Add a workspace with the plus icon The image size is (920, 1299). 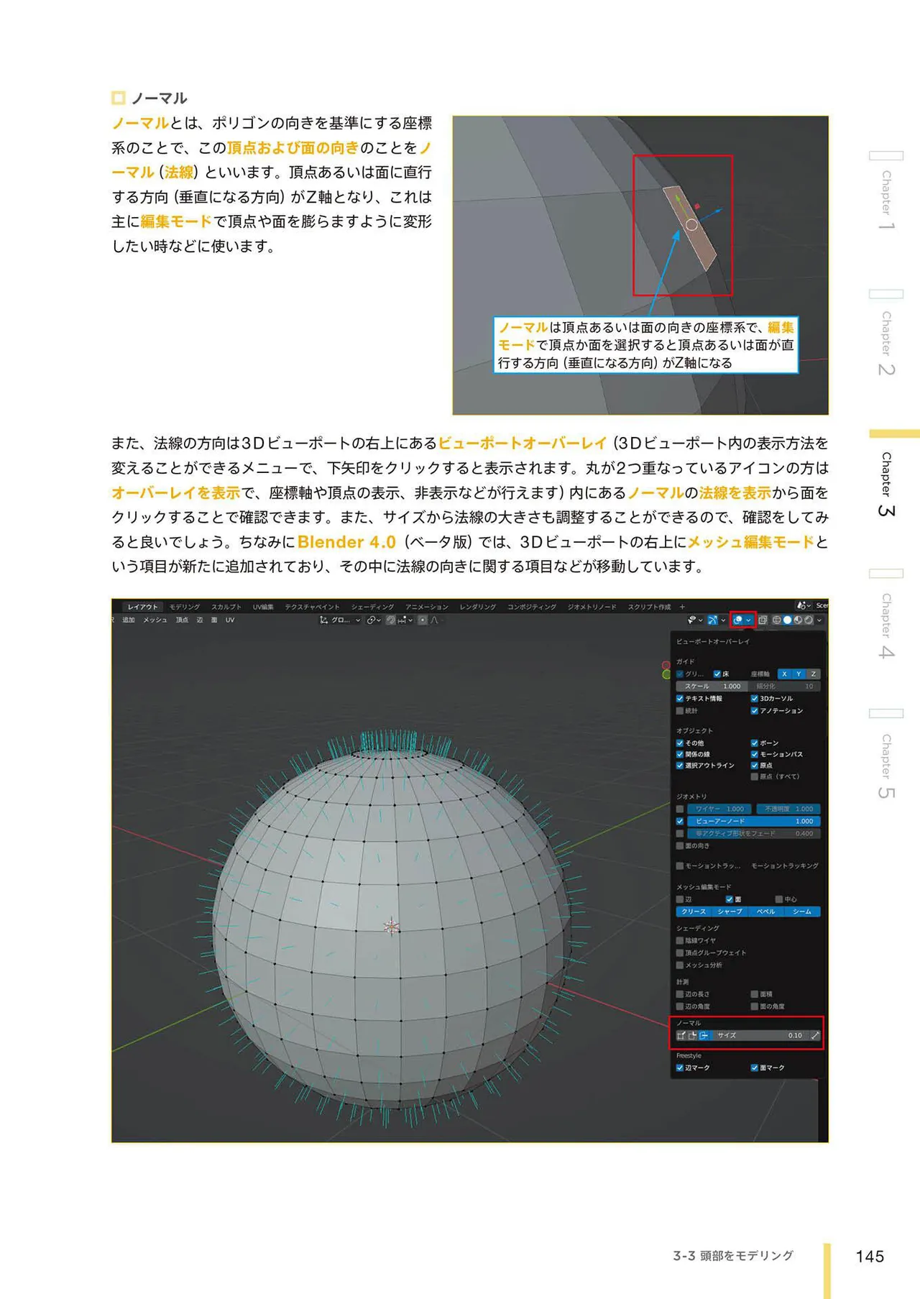(x=682, y=607)
